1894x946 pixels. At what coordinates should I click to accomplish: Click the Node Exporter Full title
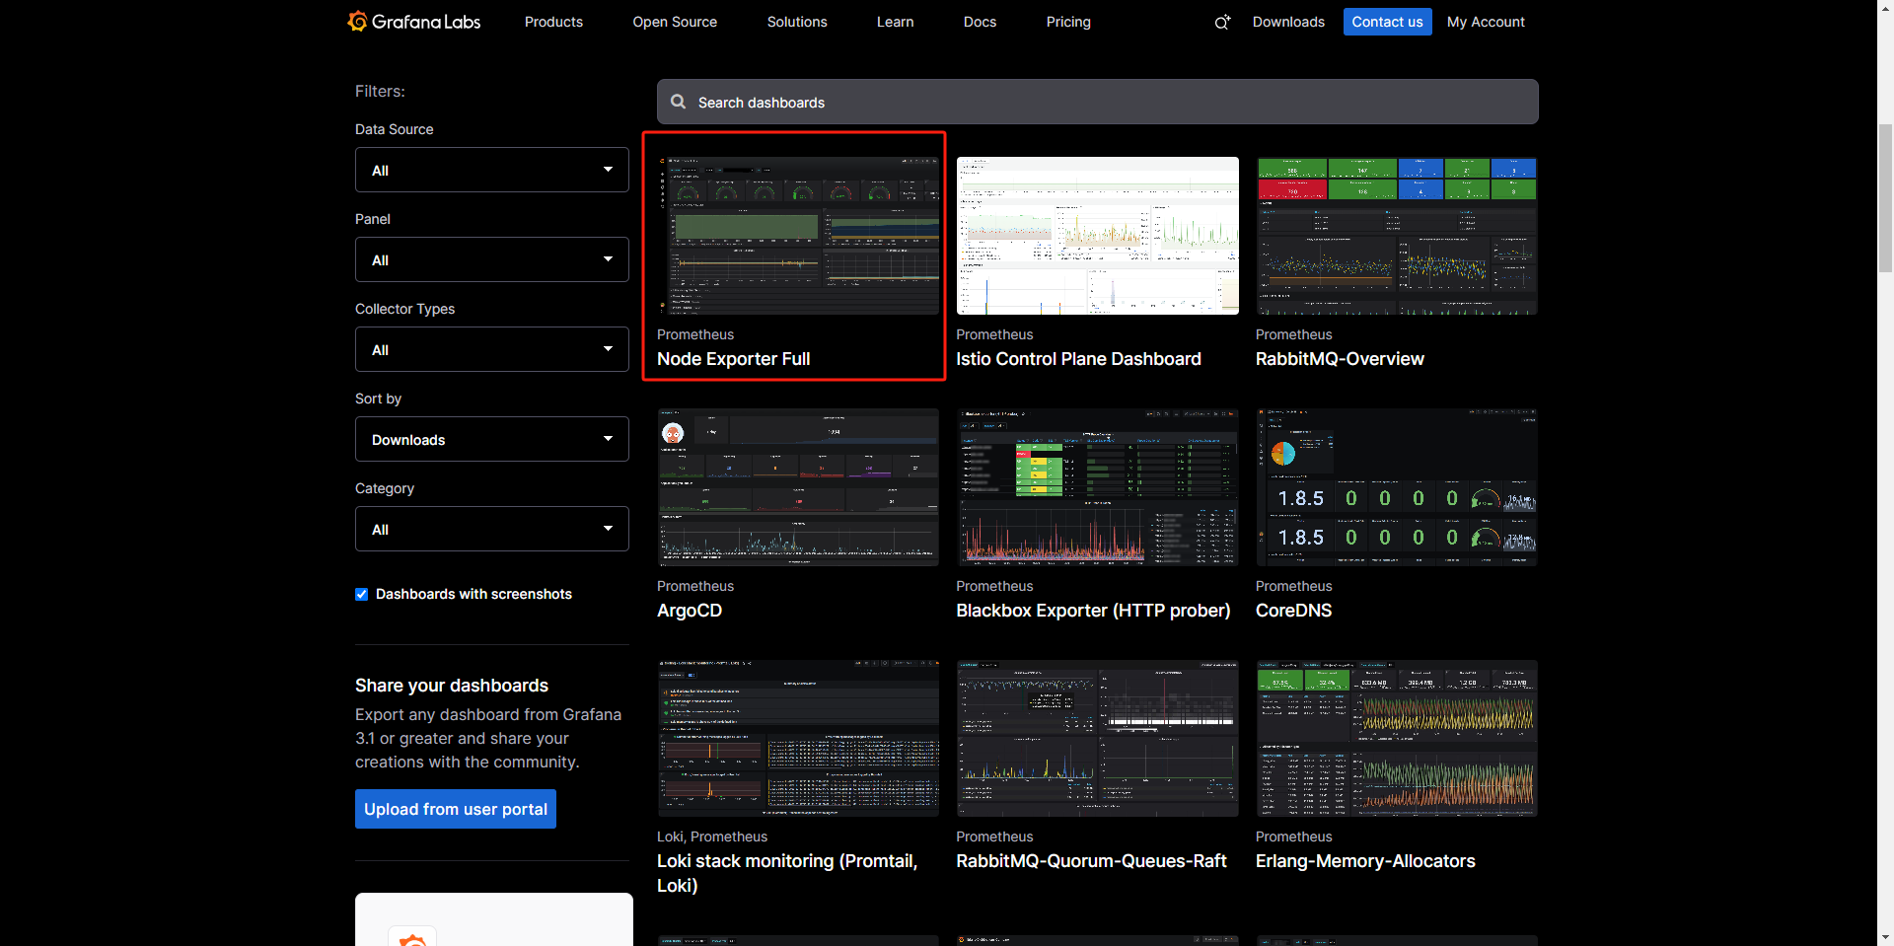(x=734, y=359)
